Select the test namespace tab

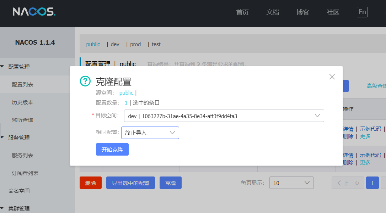156,44
